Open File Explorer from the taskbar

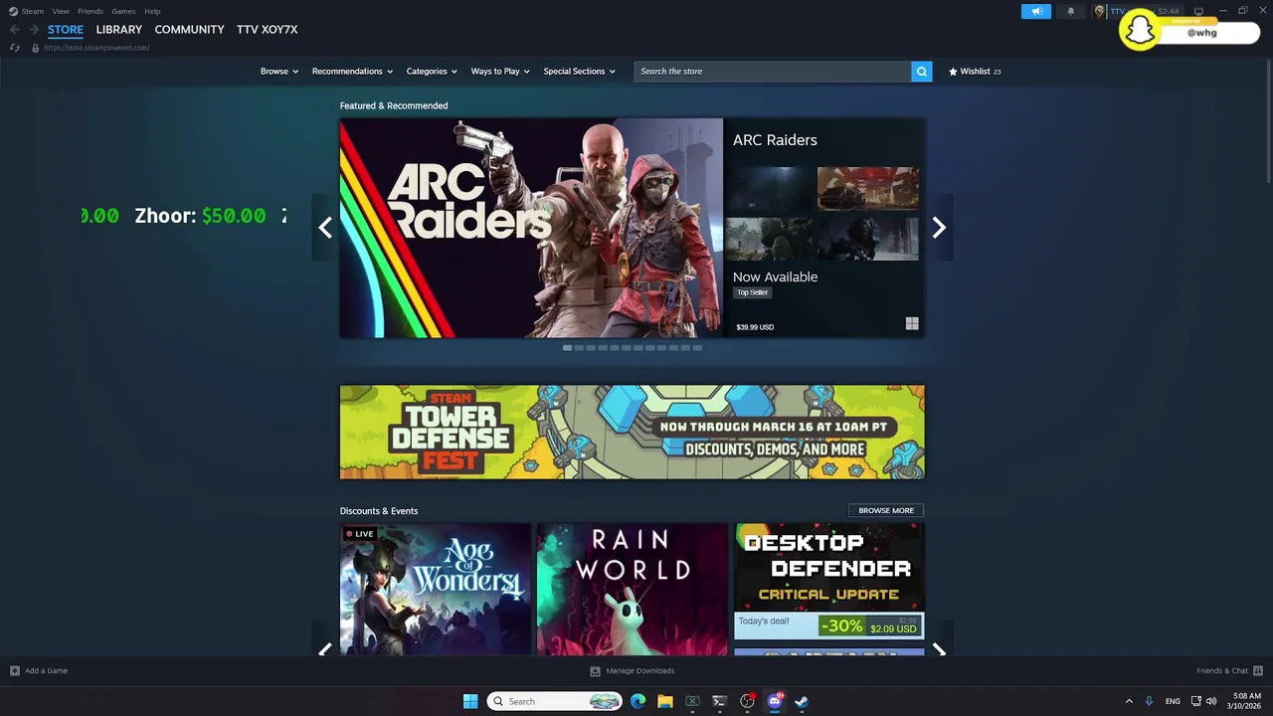click(665, 701)
